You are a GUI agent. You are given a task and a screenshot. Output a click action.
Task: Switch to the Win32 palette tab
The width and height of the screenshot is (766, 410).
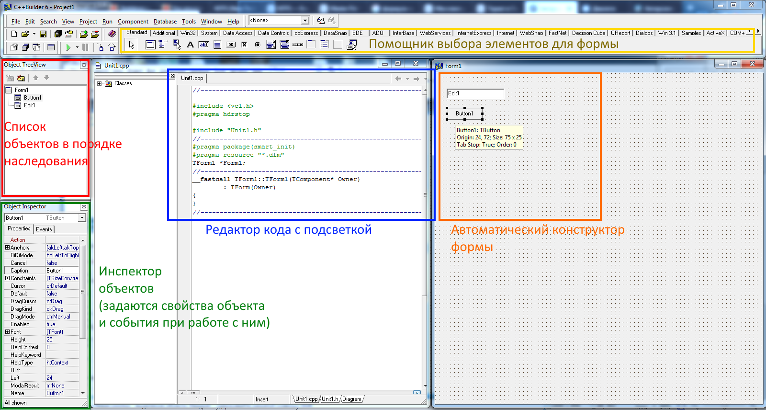click(x=188, y=33)
